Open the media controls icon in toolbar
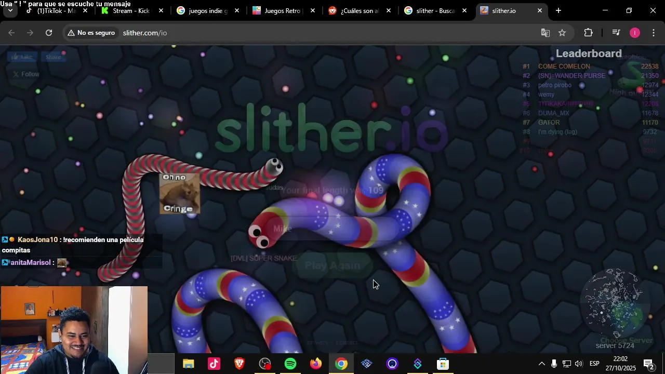This screenshot has height=374, width=665. pyautogui.click(x=616, y=33)
